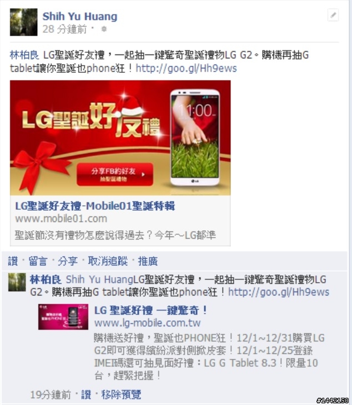Open the Shih Yu Huang profile name link

[x=80, y=17]
